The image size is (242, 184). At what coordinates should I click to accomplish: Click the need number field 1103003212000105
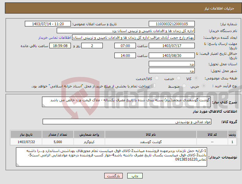(x=172, y=24)
